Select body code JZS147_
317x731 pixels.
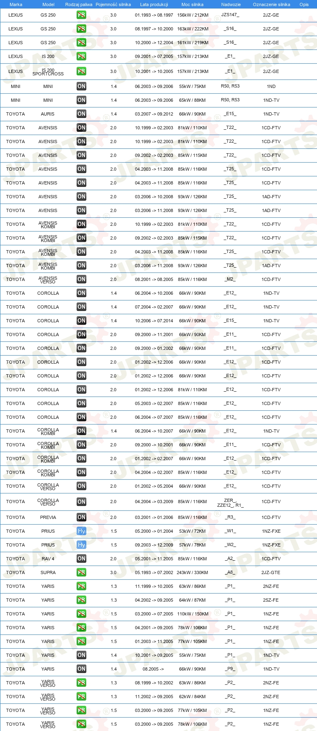coord(230,15)
